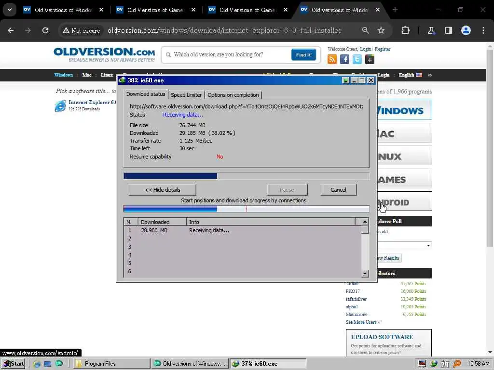Click the orange magnifier tray icon

click(457, 364)
